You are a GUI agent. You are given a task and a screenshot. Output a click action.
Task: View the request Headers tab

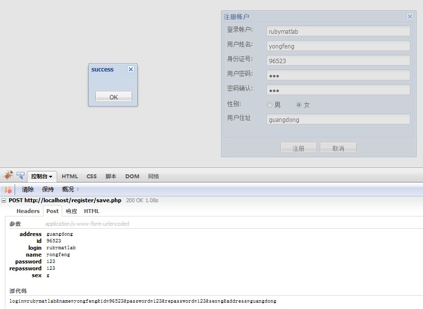tap(28, 211)
